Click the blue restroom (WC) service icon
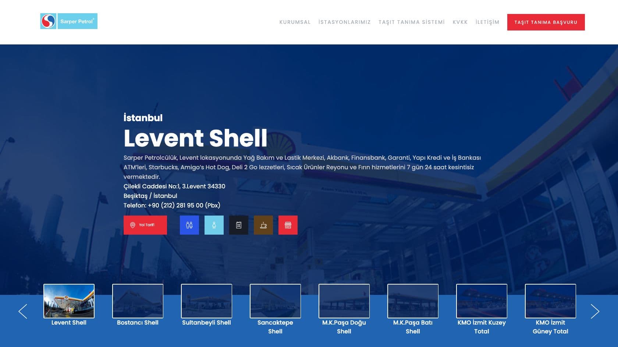 pyautogui.click(x=189, y=225)
